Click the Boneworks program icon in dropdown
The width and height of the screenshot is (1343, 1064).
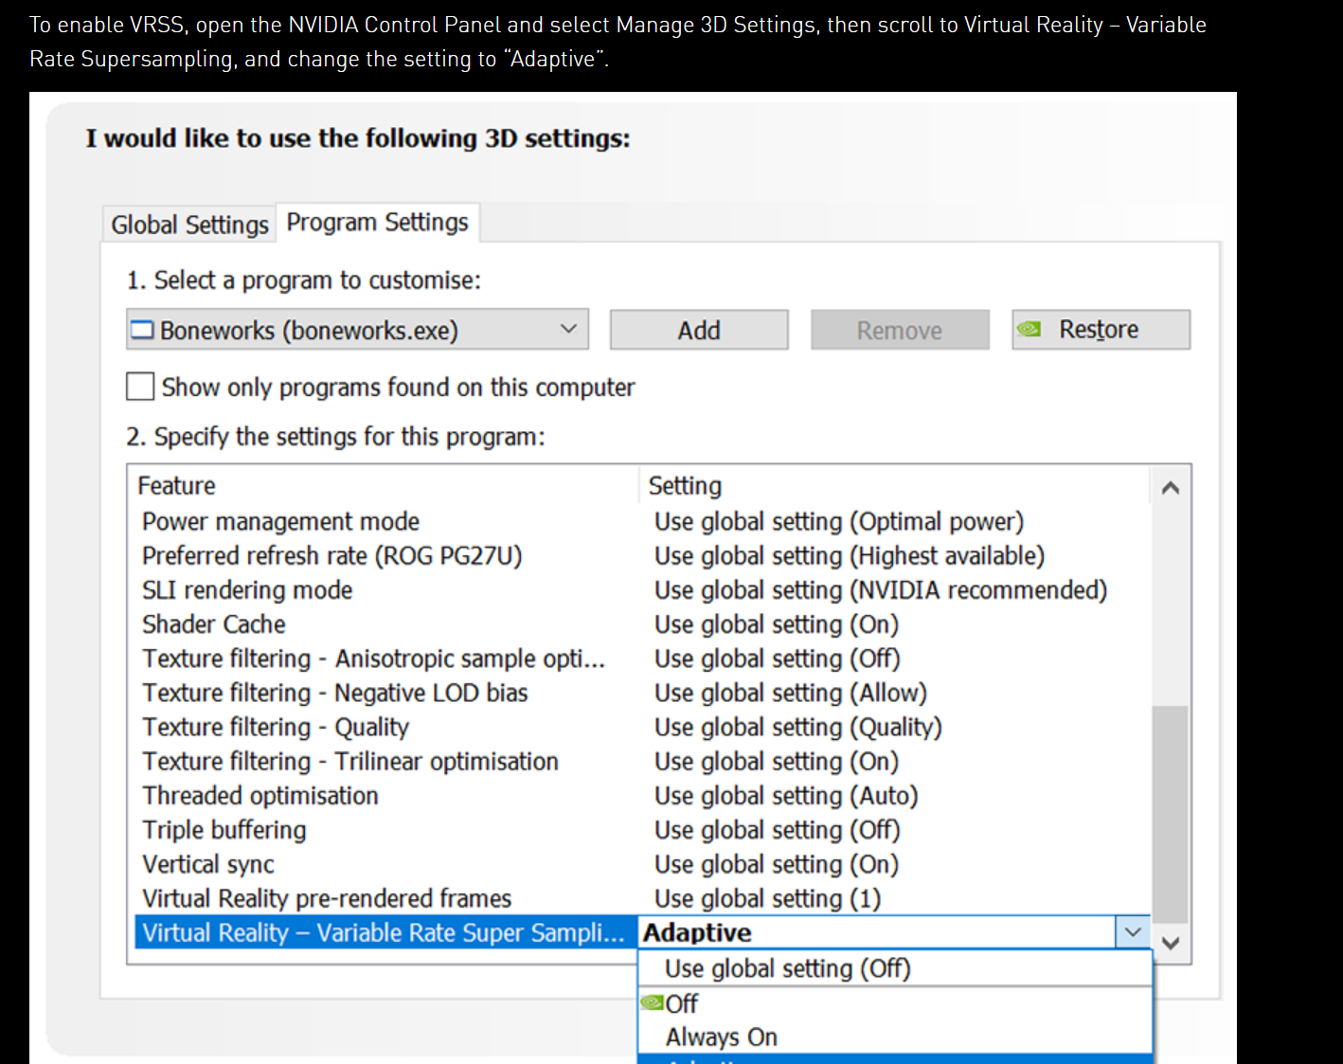click(x=142, y=330)
